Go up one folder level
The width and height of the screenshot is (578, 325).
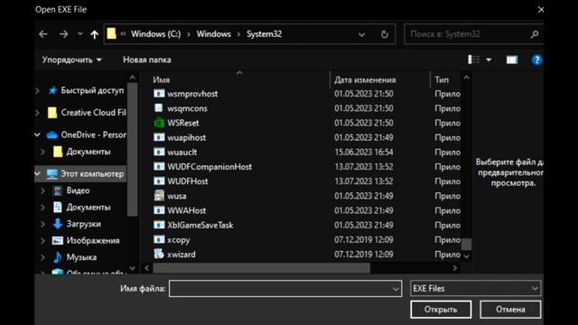(x=94, y=34)
